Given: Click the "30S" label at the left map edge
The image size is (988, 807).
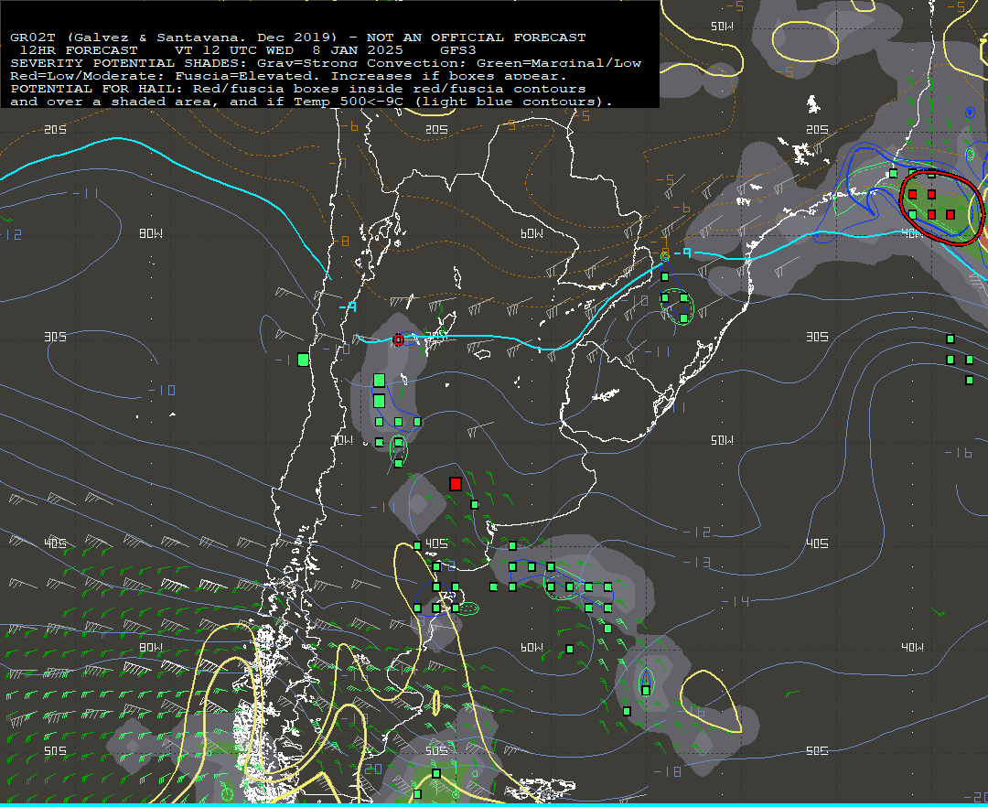Looking at the screenshot, I should pyautogui.click(x=55, y=337).
